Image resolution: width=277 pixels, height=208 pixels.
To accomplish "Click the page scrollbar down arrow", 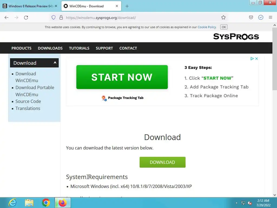I will pos(275,195).
